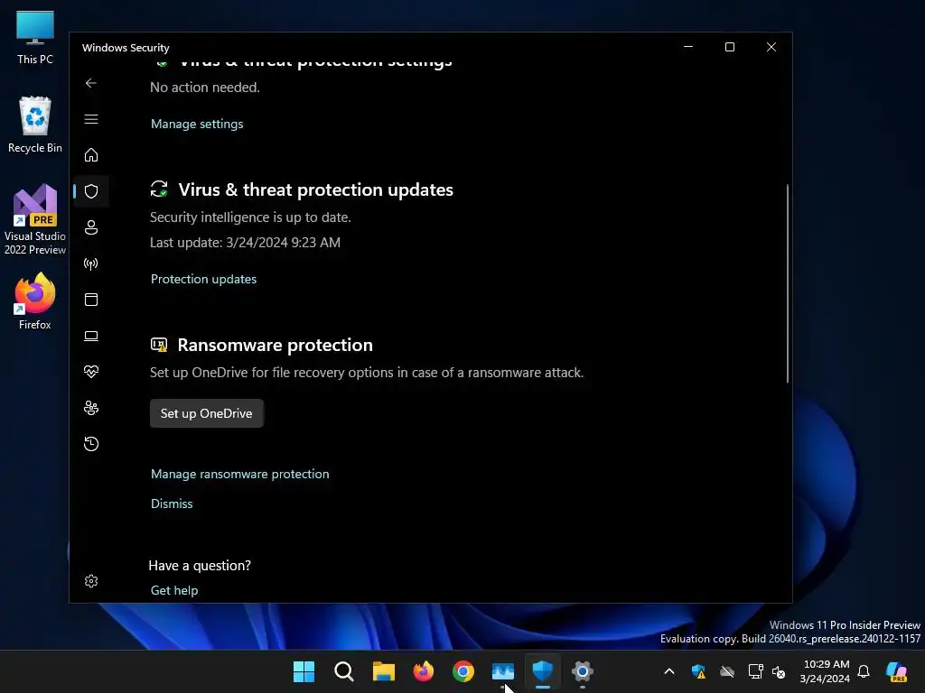Click the Last update timestamp text
The image size is (925, 693).
point(245,242)
